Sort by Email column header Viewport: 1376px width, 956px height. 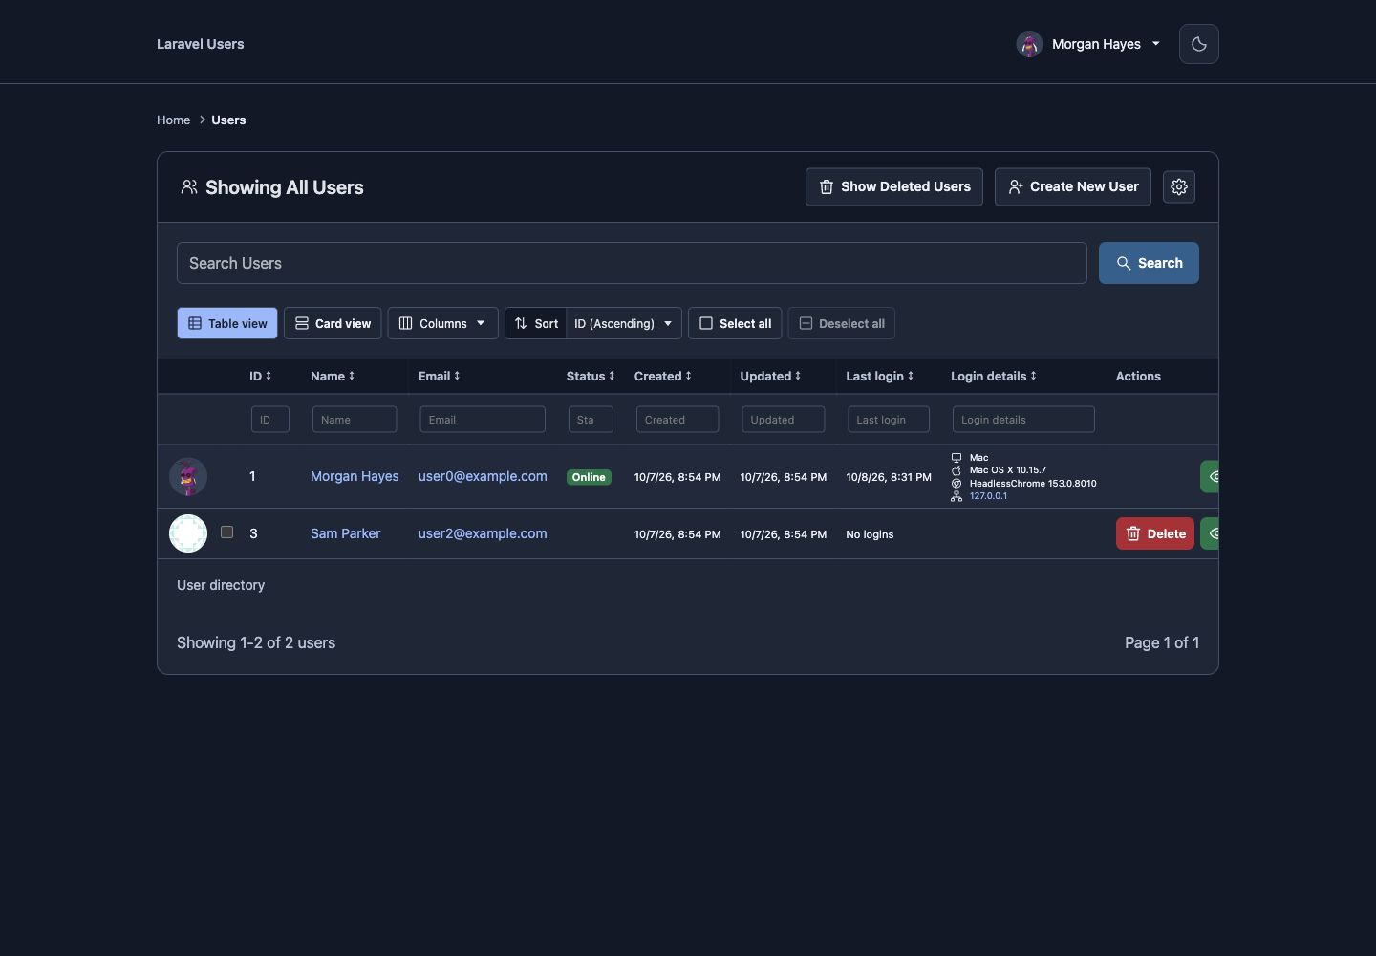439,376
